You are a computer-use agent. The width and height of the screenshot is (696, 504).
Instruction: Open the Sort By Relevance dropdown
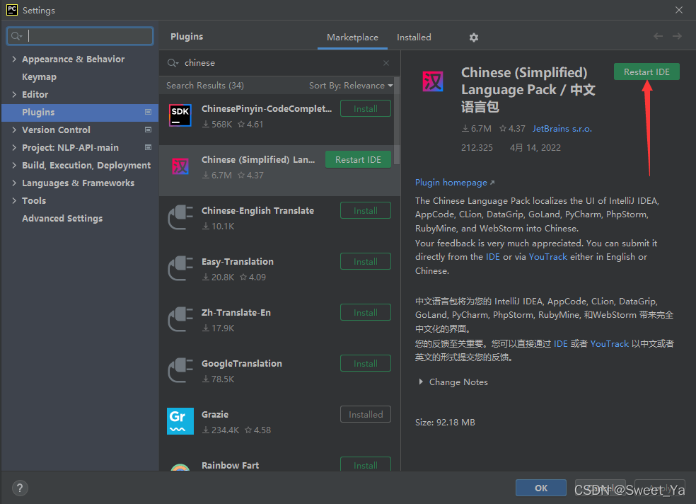click(x=351, y=85)
